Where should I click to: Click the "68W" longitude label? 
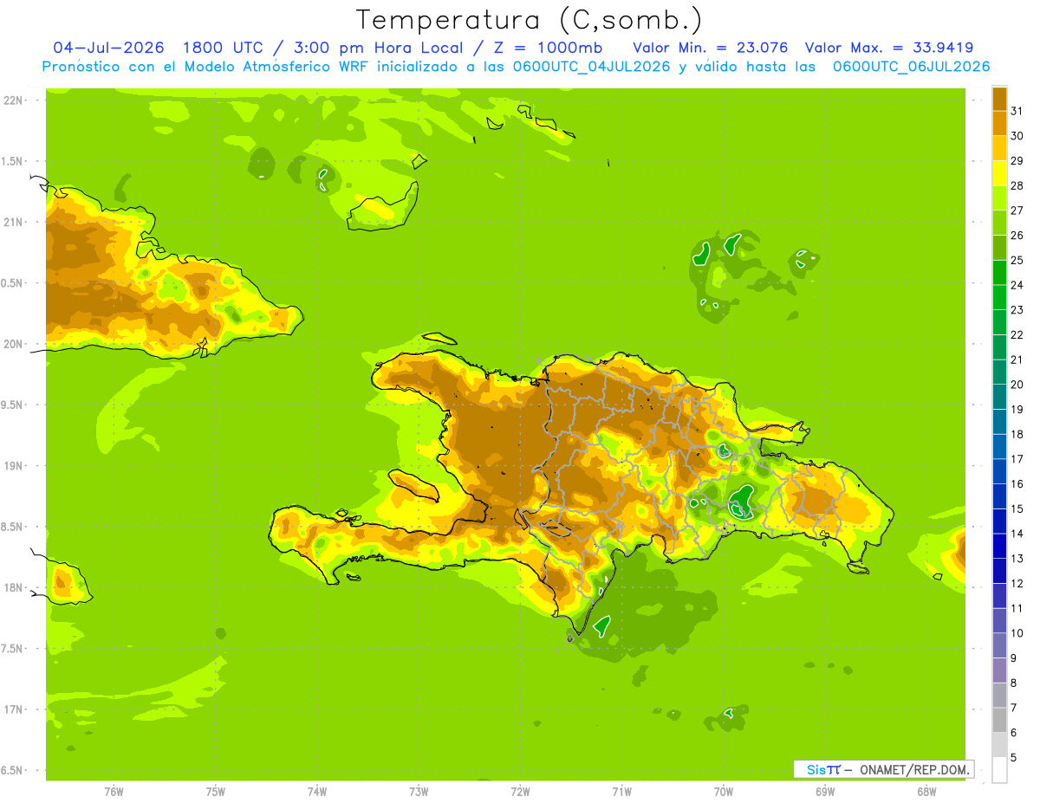(x=926, y=792)
